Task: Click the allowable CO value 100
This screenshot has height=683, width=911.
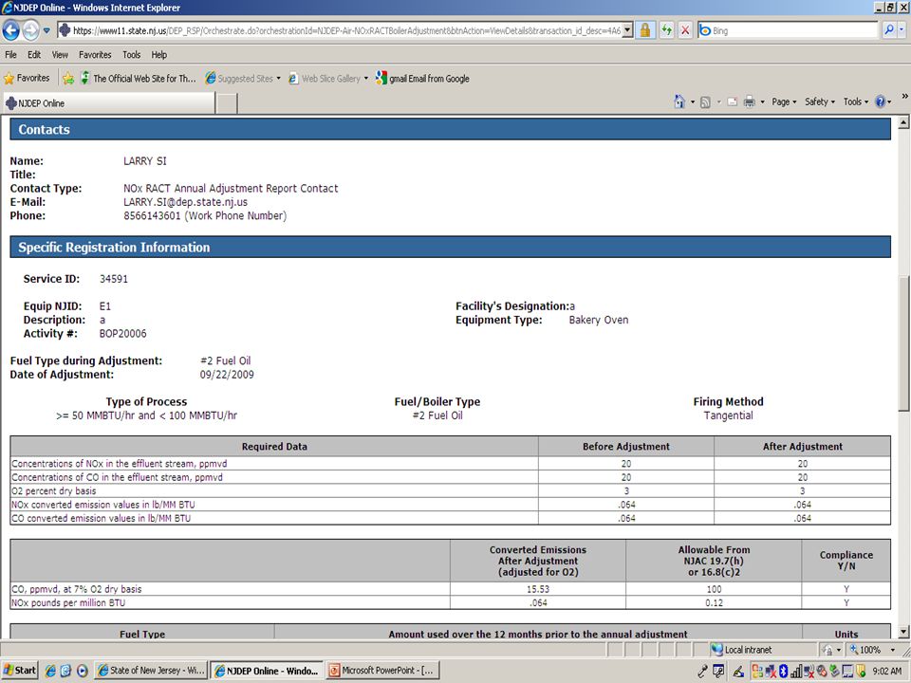Action: point(714,589)
